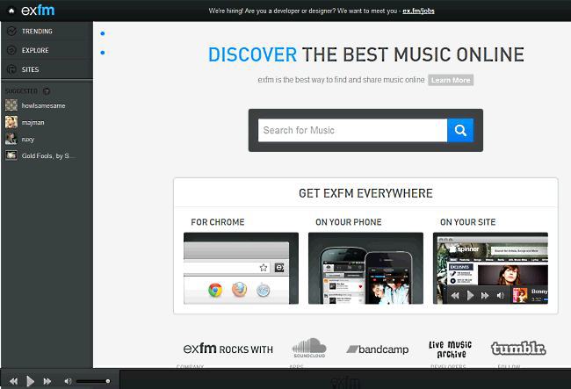Click Gold Fools album thumbnail
The image size is (571, 389).
[x=11, y=155]
